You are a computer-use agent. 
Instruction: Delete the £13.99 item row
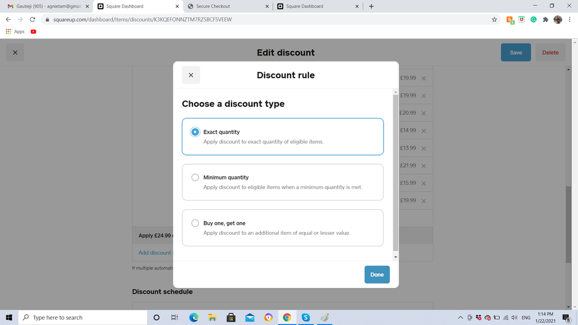[424, 149]
